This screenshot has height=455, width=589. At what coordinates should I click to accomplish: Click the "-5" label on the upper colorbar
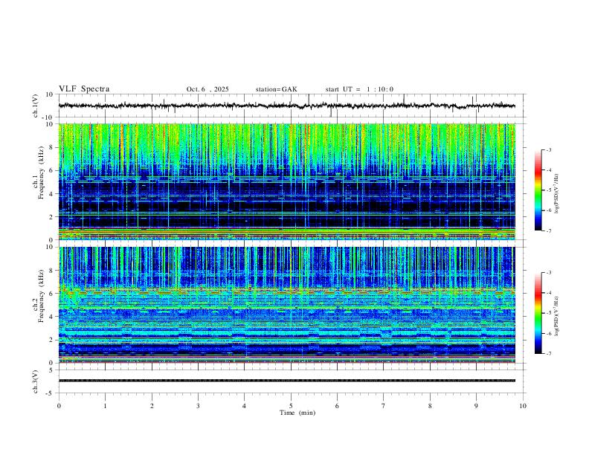coord(548,190)
